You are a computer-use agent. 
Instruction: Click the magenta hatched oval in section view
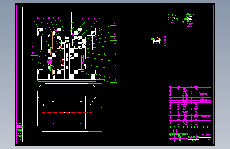pyautogui.click(x=54, y=62)
